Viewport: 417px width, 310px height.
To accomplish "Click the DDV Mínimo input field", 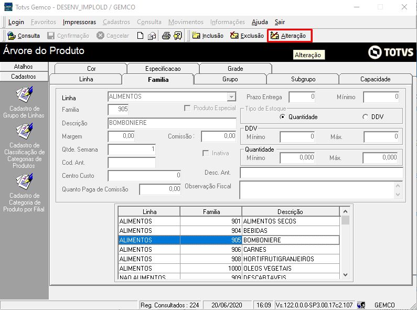I will [297, 137].
